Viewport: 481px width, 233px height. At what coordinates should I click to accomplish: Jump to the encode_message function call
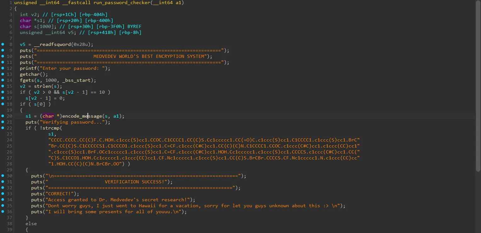[82, 116]
